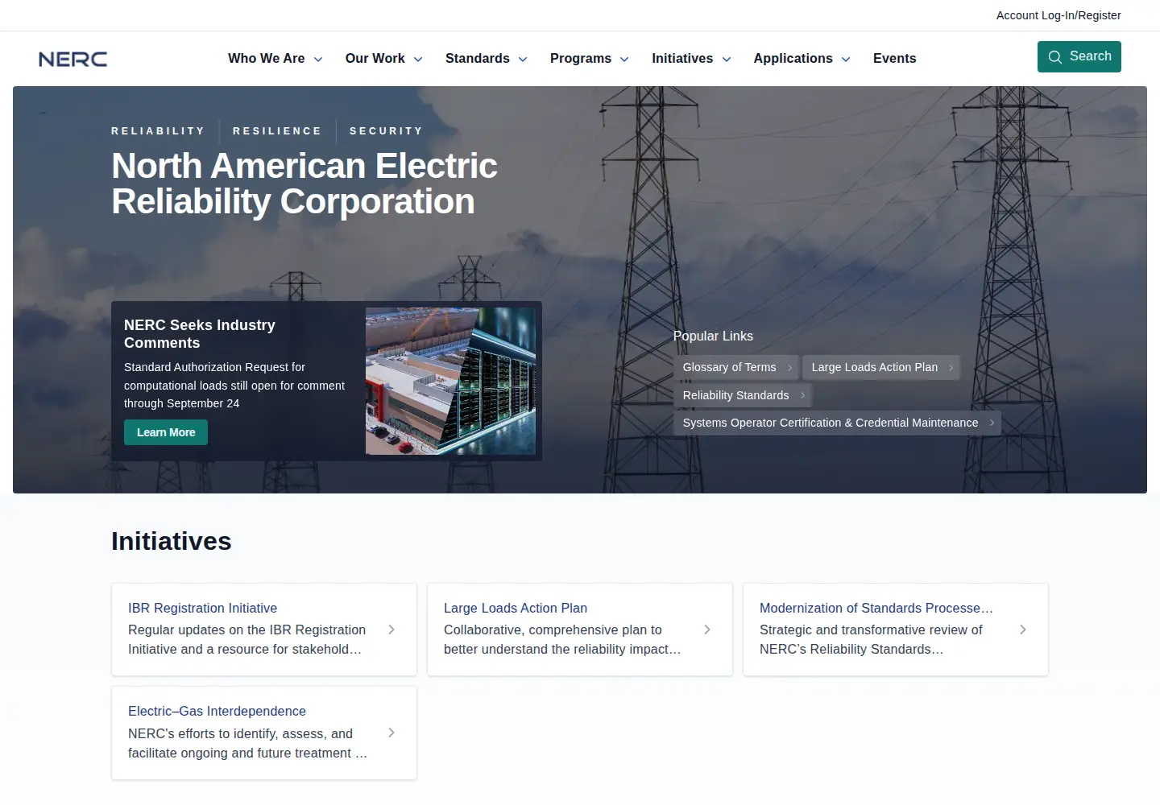Open Large Loads Action Plan card title
Image resolution: width=1160 pixels, height=805 pixels.
pyautogui.click(x=516, y=609)
